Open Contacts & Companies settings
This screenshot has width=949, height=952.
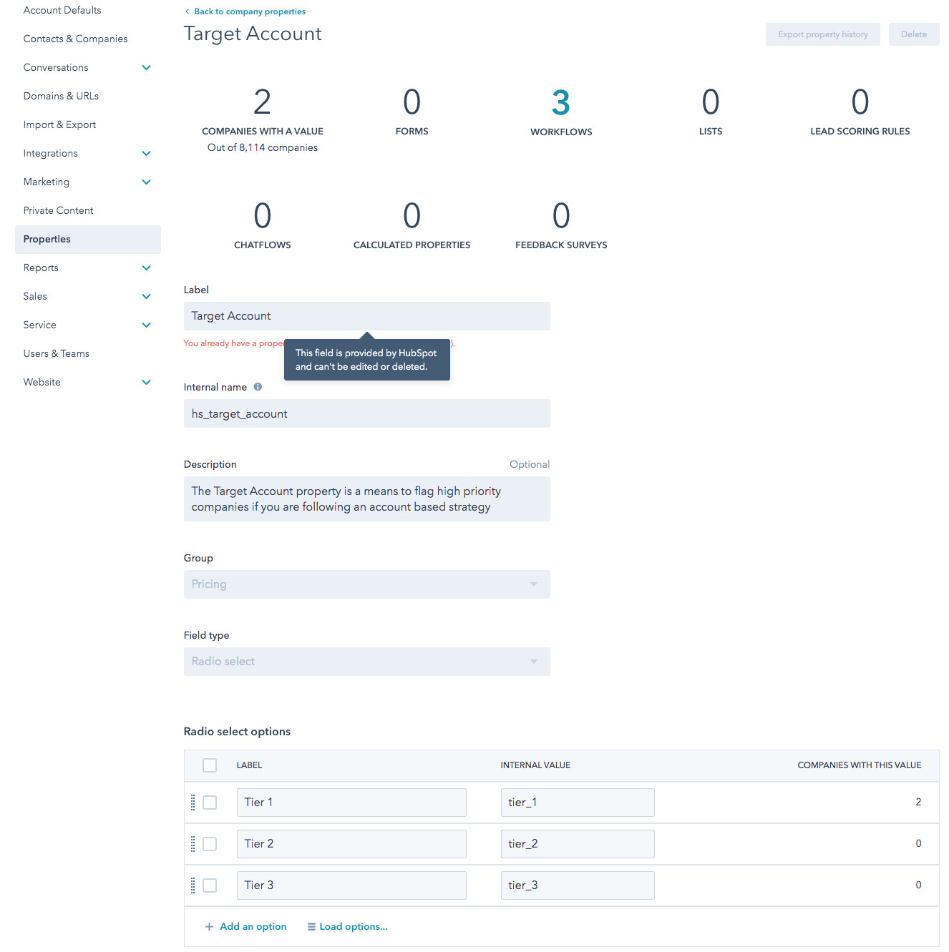(x=75, y=39)
